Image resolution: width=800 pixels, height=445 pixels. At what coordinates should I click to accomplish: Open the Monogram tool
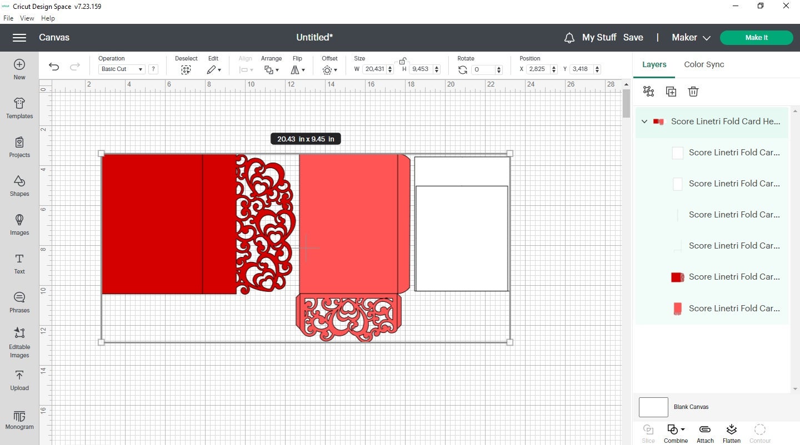pyautogui.click(x=19, y=420)
